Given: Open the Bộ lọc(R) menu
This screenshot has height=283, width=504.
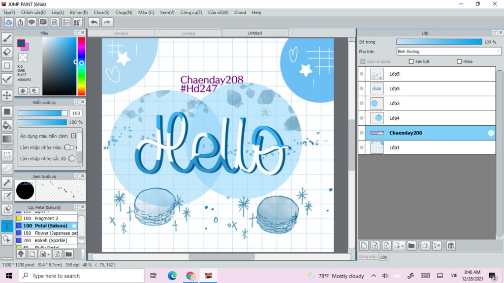Looking at the screenshot, I should 79,12.
